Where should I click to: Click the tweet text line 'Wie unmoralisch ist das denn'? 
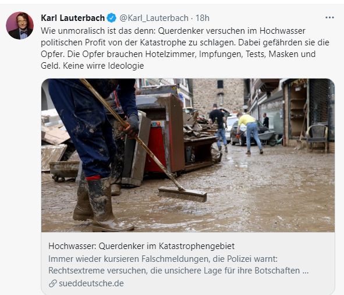(x=173, y=31)
